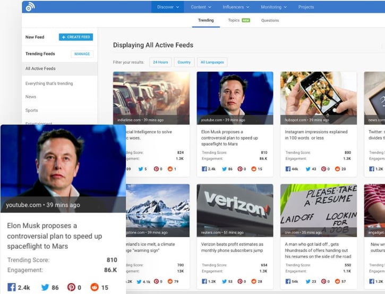The height and width of the screenshot is (294, 385).
Task: Click Facebook icon on Verizon card
Action: [204, 281]
